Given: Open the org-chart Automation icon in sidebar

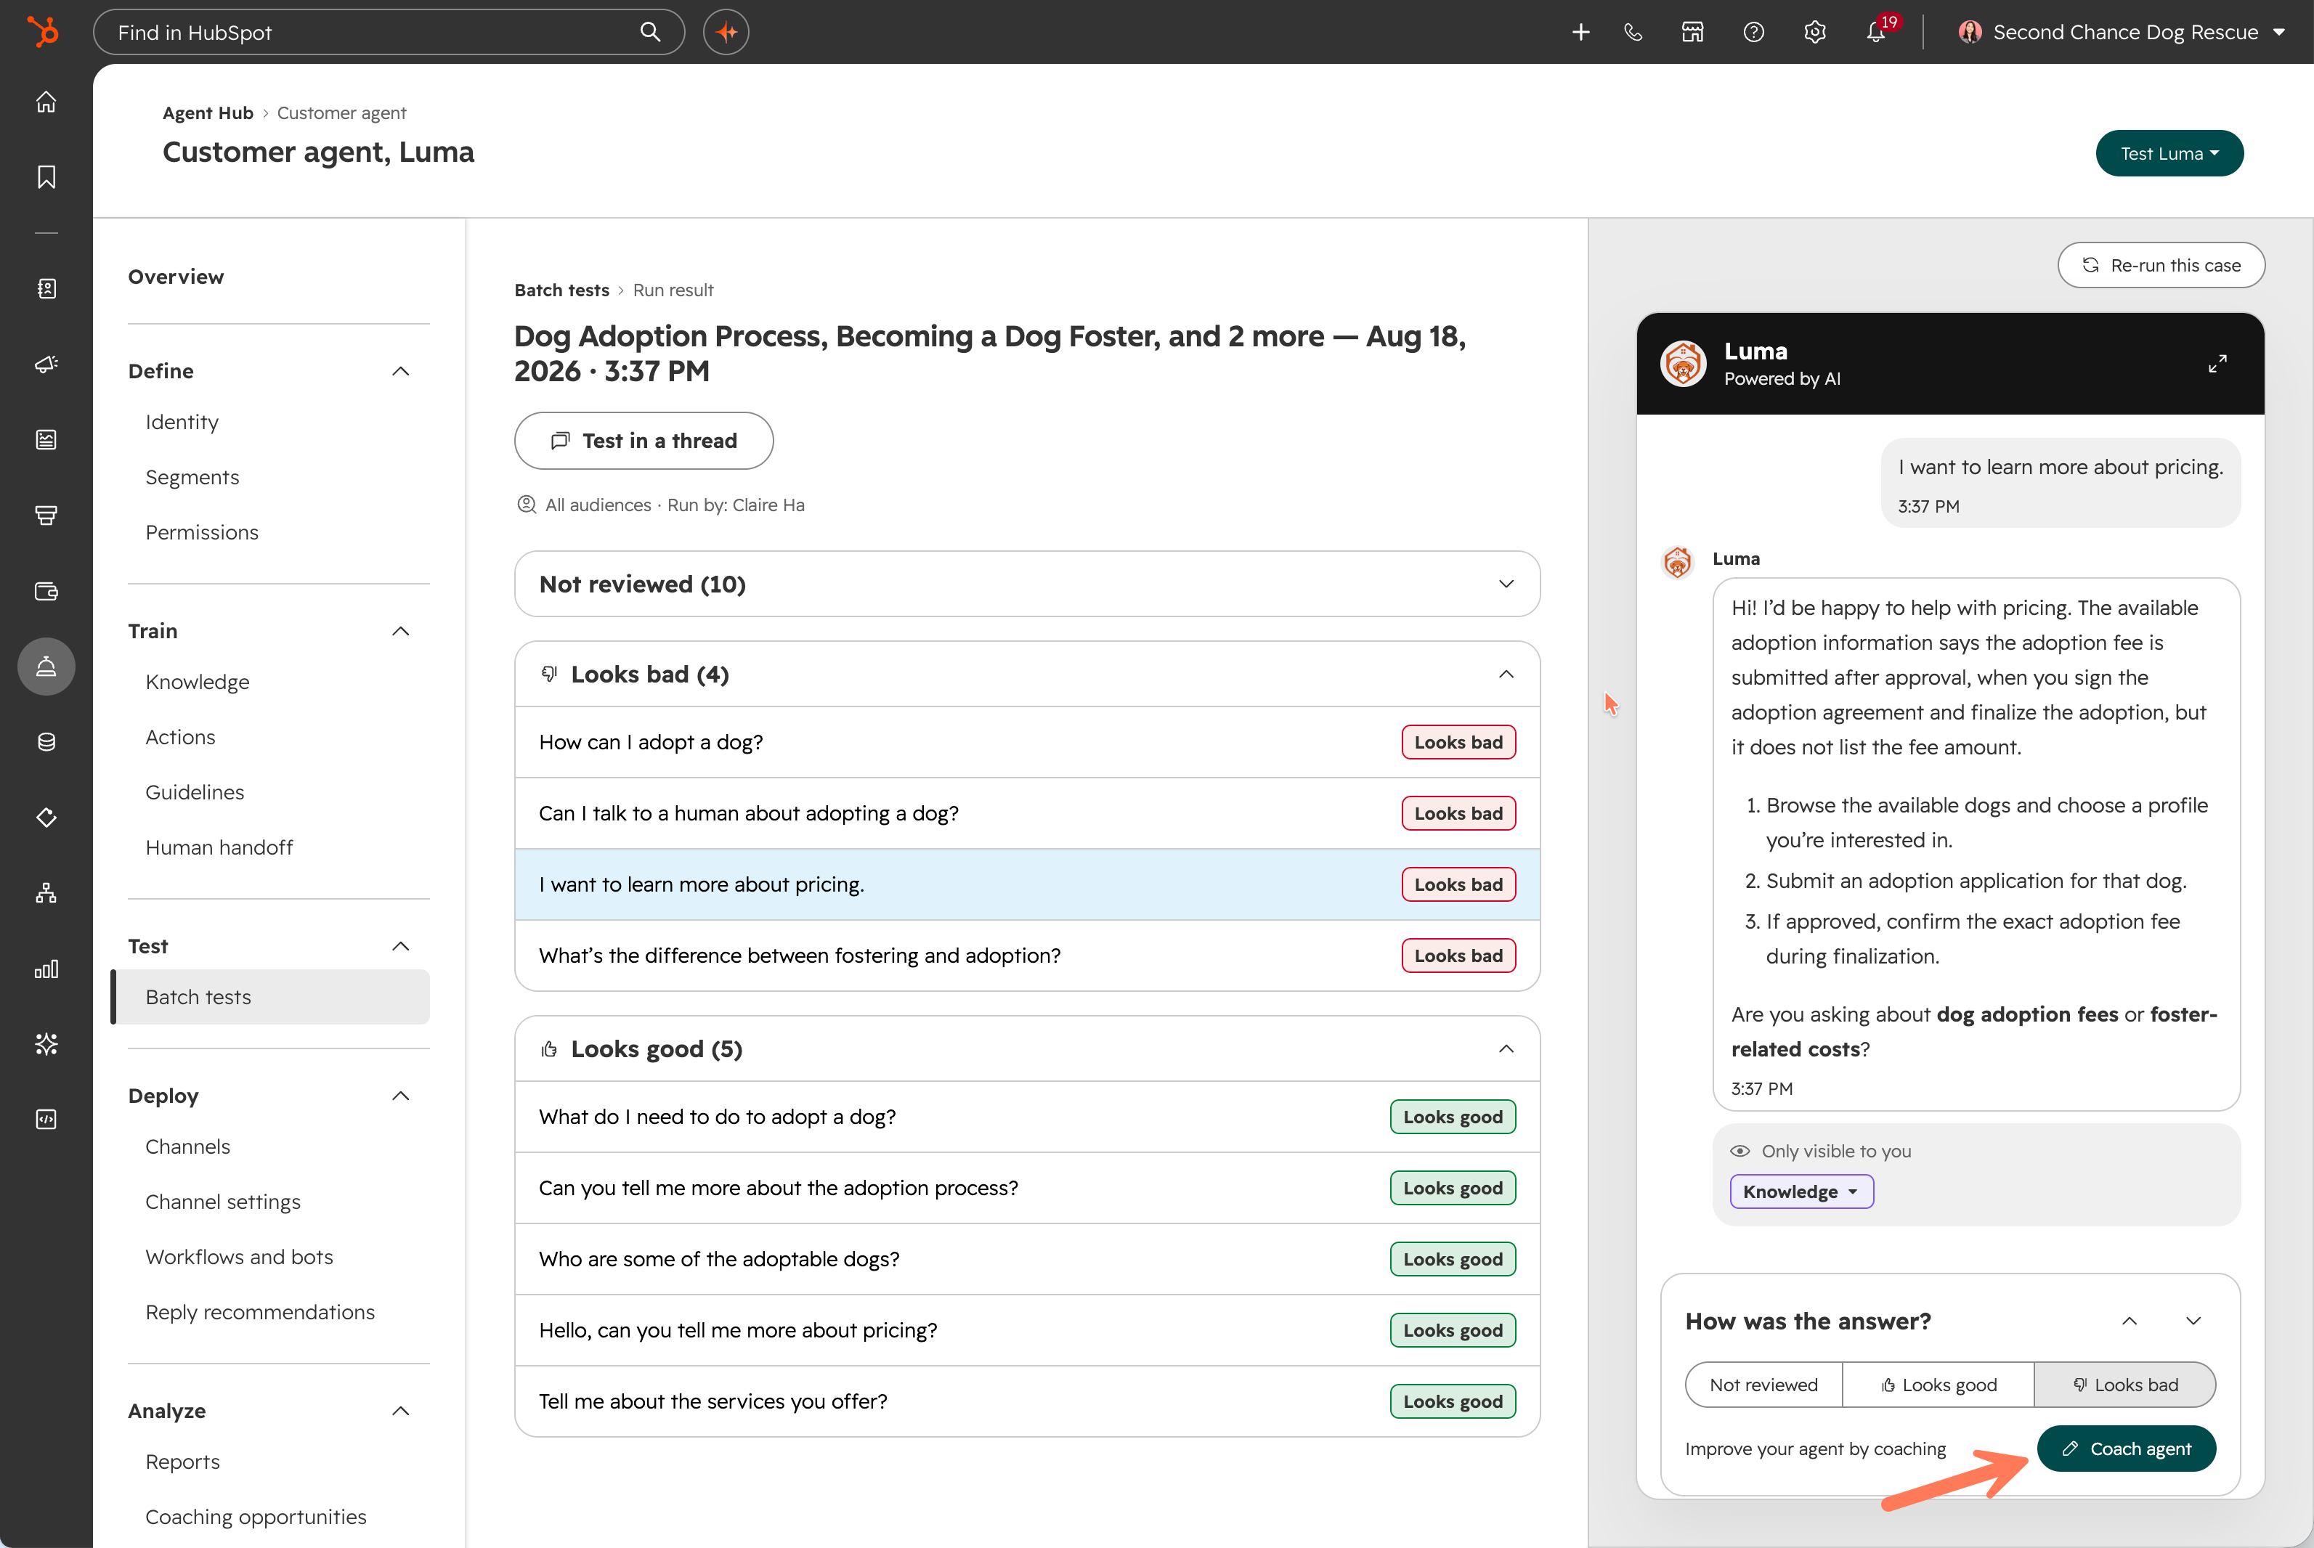Looking at the screenshot, I should point(46,894).
